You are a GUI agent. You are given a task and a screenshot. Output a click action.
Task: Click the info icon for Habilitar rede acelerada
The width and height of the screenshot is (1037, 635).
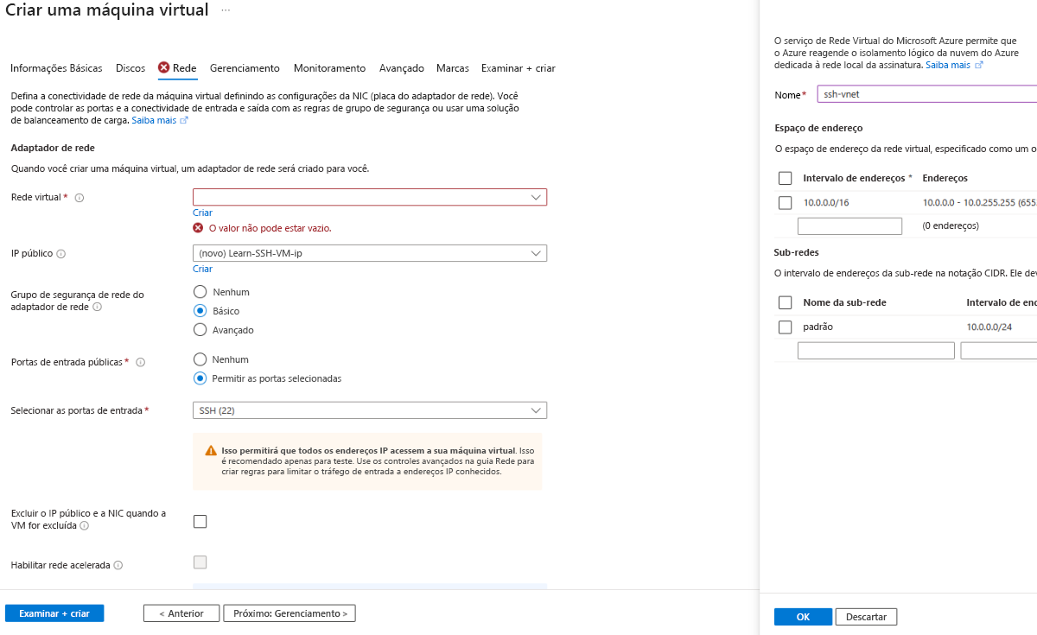(117, 565)
